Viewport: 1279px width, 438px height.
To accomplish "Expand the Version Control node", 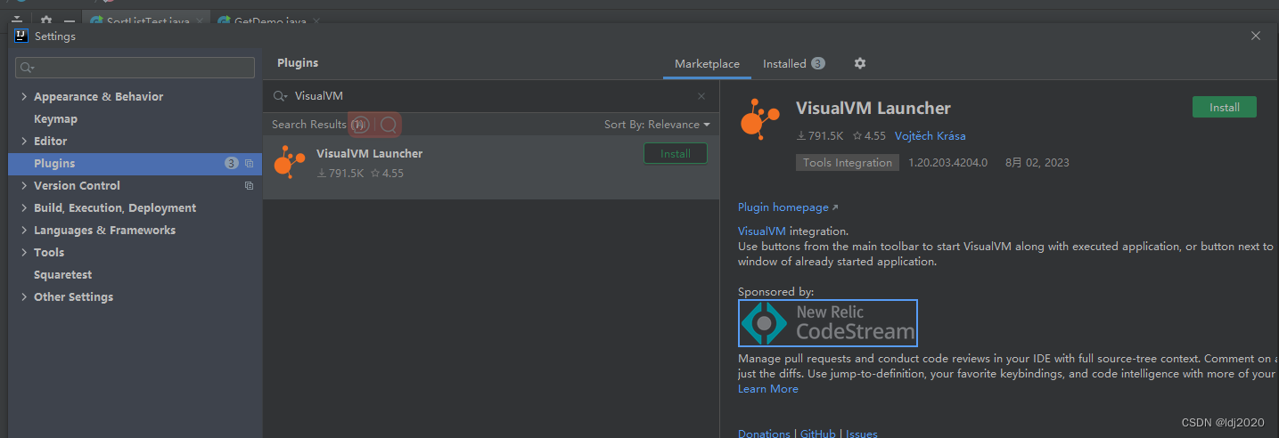I will (24, 186).
